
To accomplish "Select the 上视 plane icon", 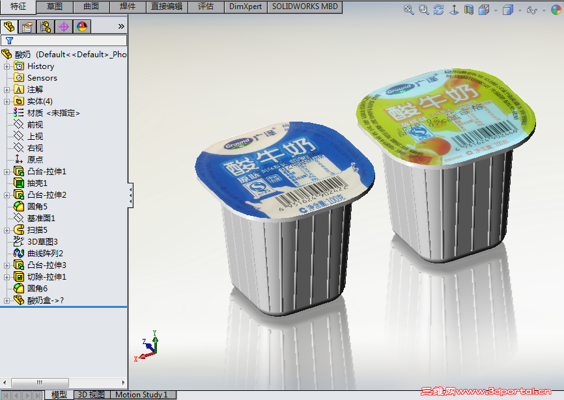I will point(18,136).
